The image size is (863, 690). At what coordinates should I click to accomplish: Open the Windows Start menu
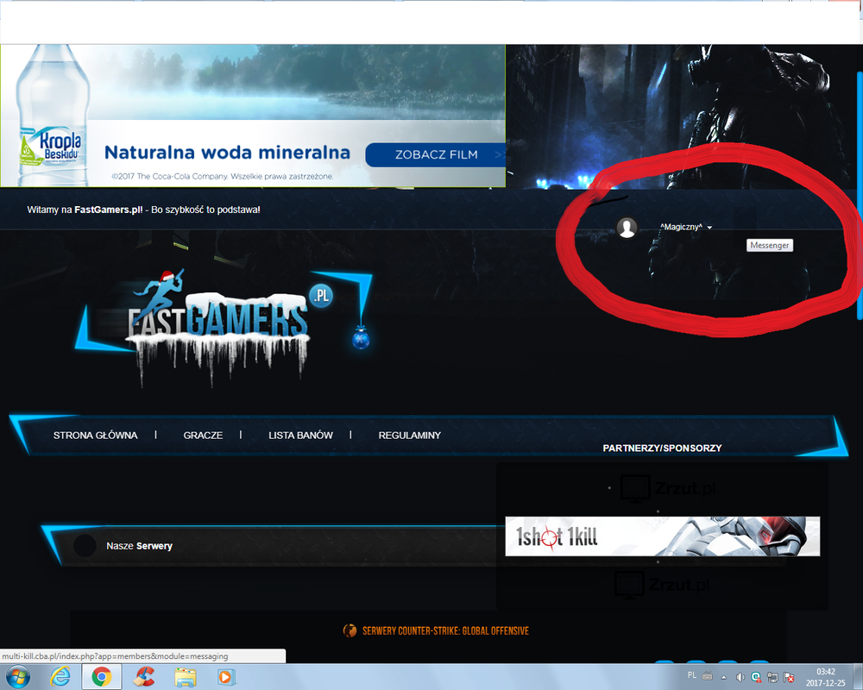(17, 677)
